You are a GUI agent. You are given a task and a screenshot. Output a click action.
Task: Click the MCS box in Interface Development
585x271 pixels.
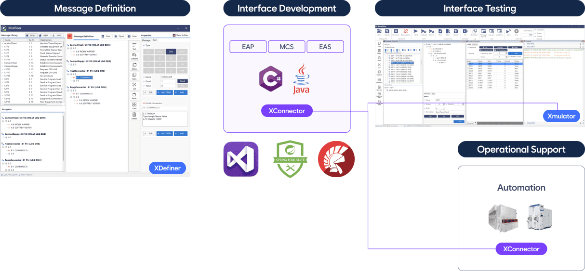click(287, 47)
